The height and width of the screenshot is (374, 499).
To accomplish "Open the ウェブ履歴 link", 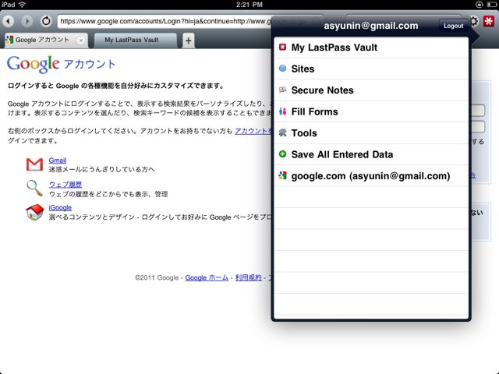I will coord(65,185).
